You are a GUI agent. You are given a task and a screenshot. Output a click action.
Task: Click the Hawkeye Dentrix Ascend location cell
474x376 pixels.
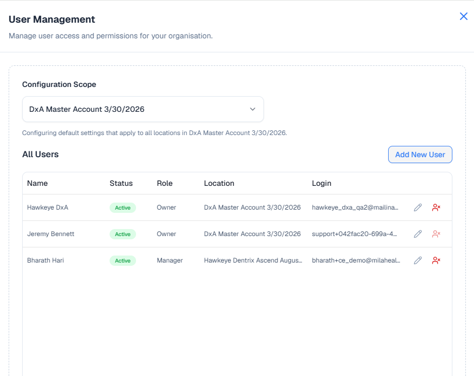point(252,260)
